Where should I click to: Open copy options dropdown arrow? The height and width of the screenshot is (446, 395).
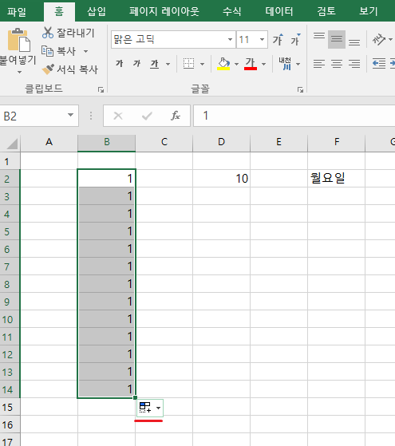[x=85, y=52]
